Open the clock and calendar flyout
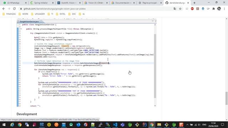 click(213, 125)
